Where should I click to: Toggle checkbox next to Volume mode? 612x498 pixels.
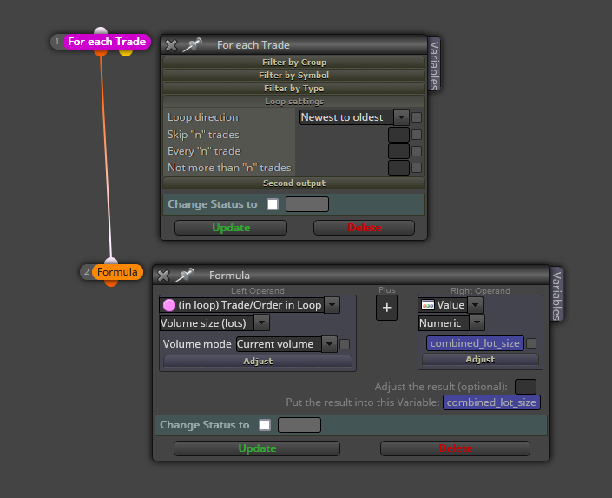point(345,344)
